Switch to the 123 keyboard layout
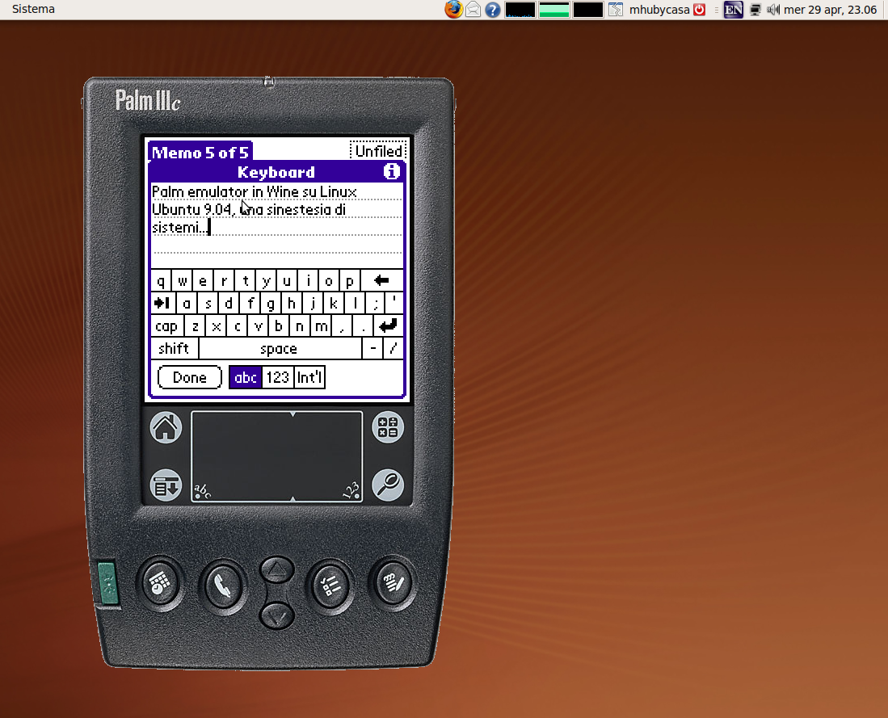This screenshot has height=718, width=888. pyautogui.click(x=277, y=378)
